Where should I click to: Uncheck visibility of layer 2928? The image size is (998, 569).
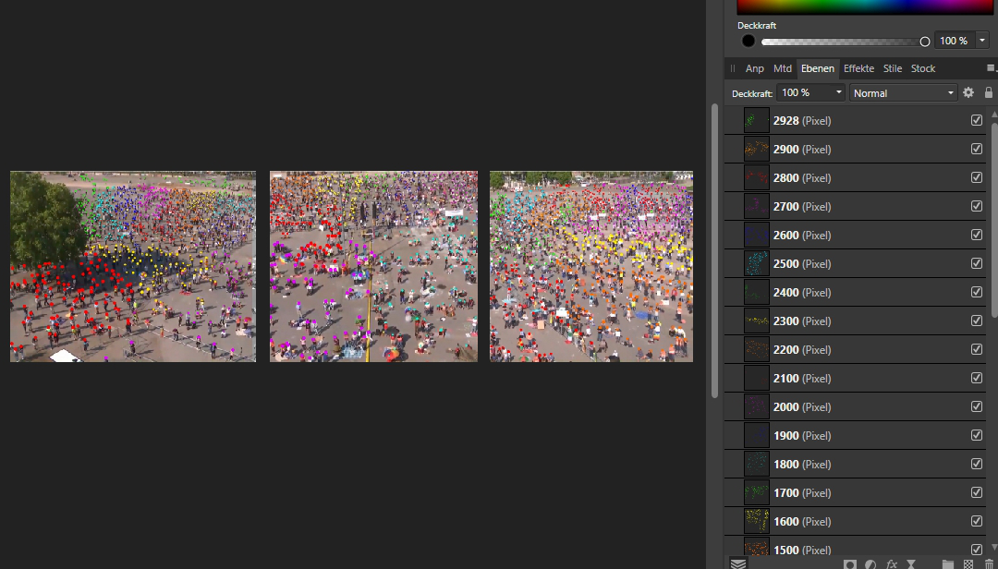977,120
